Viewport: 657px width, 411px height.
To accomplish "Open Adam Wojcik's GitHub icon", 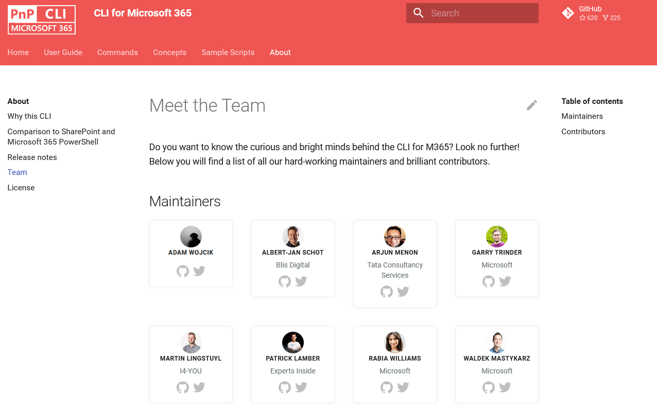I will pos(183,271).
